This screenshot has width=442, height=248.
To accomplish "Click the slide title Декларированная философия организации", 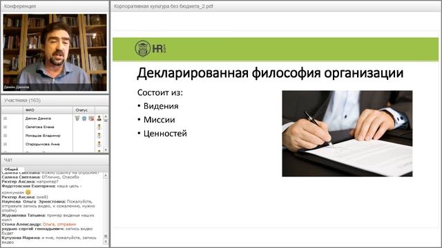I will (x=270, y=73).
